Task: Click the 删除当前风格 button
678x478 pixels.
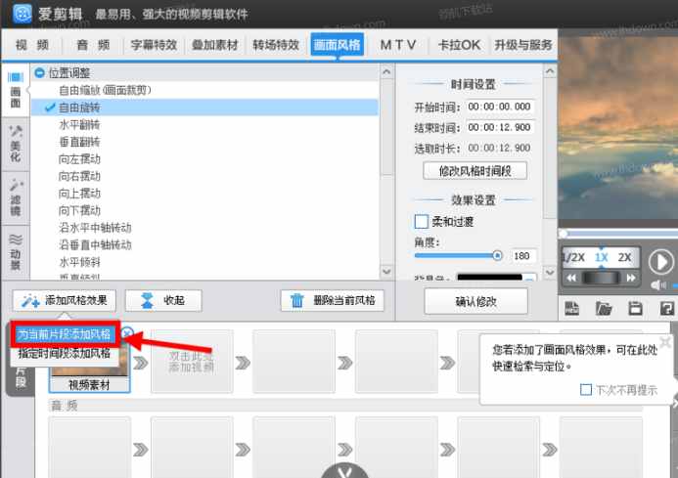Action: click(333, 300)
